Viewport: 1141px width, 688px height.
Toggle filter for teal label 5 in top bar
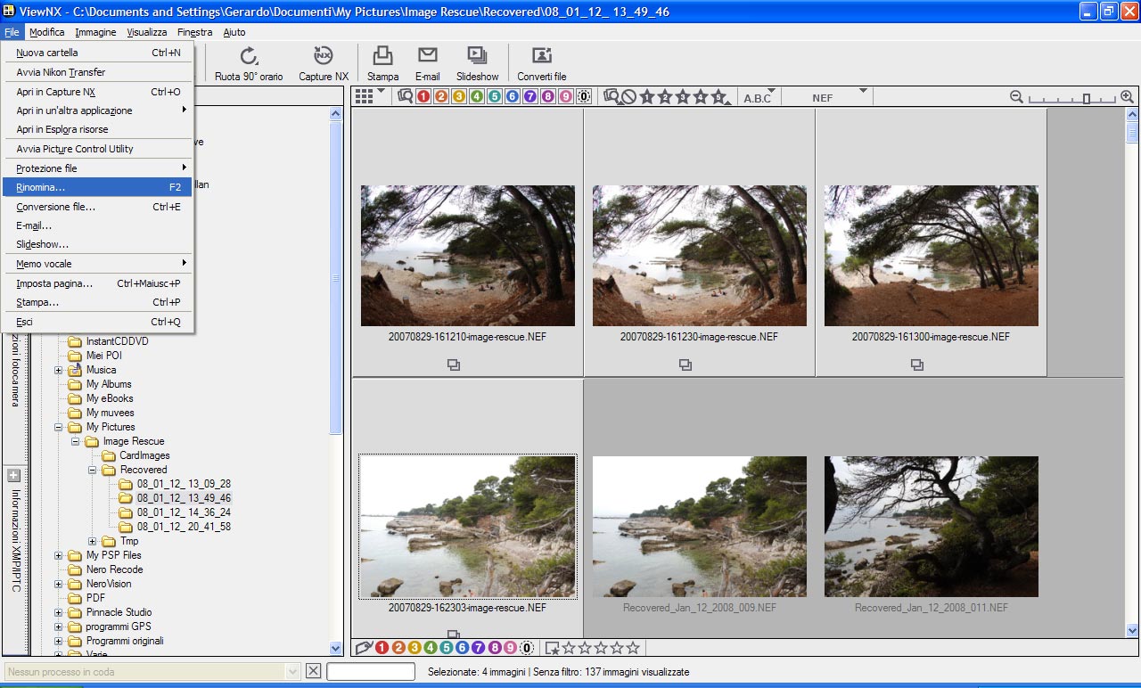[495, 96]
